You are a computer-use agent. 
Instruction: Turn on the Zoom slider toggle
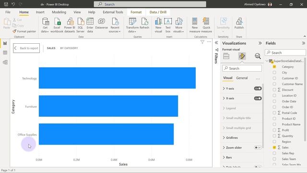point(258,148)
